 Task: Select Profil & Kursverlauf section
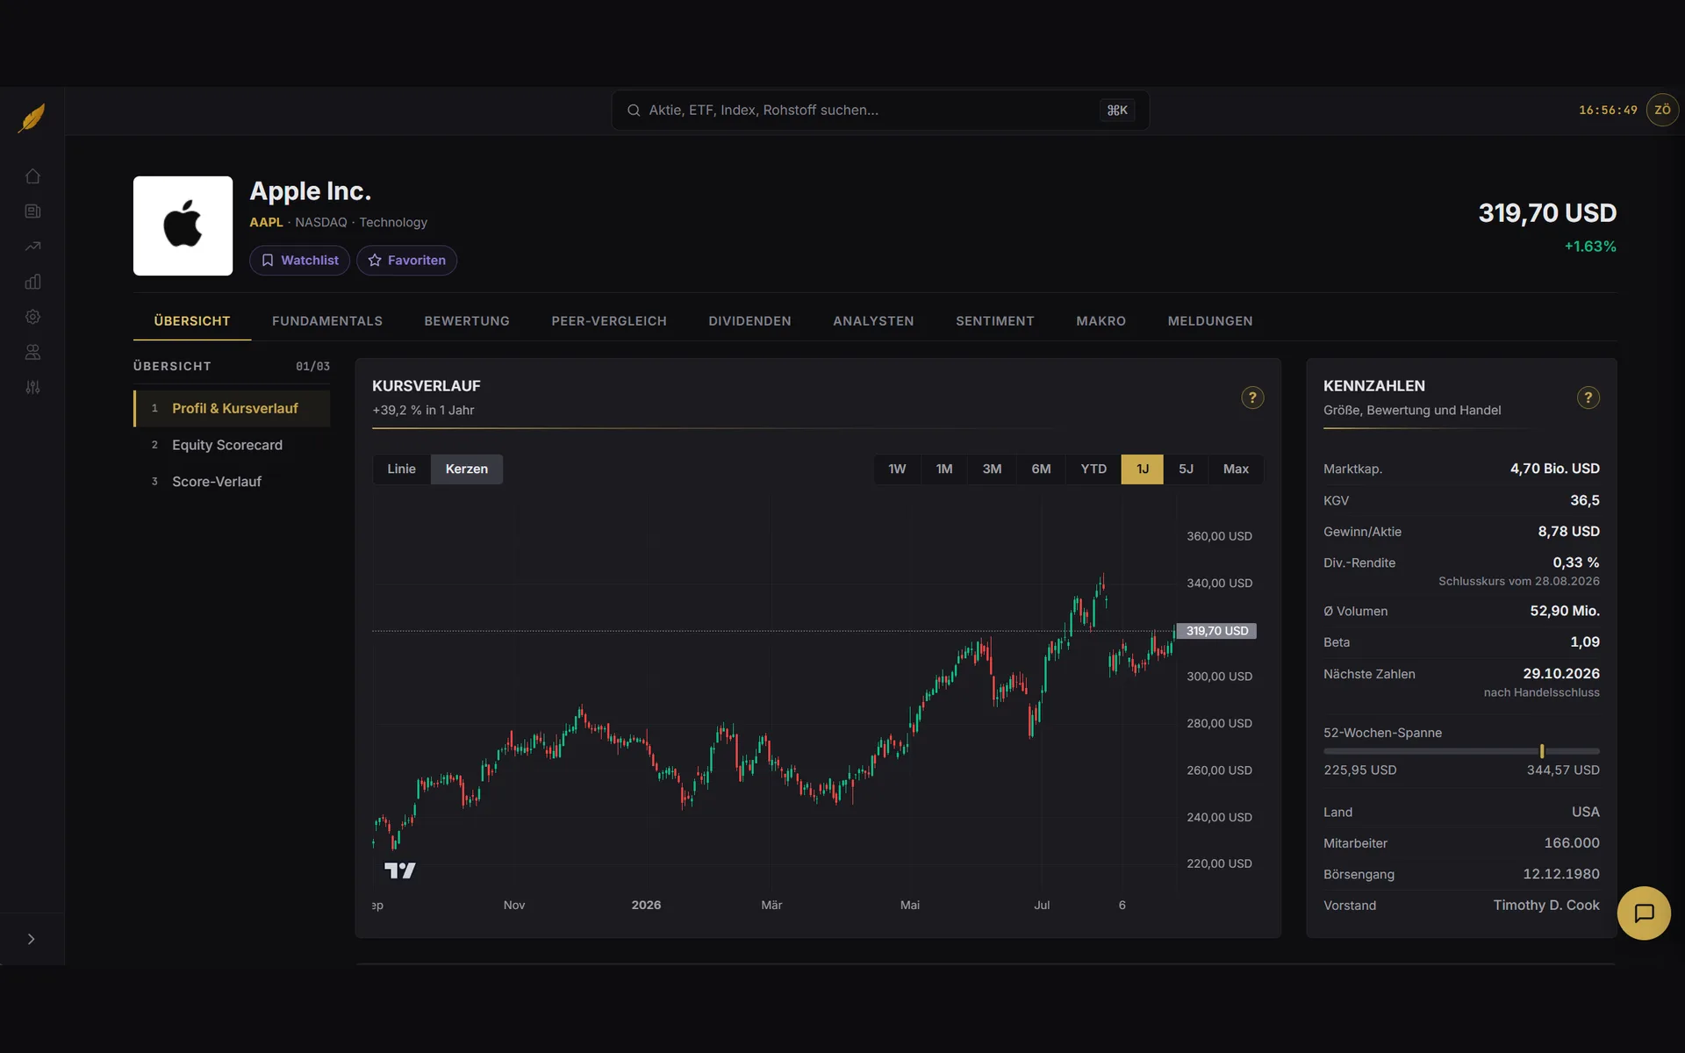pyautogui.click(x=232, y=409)
